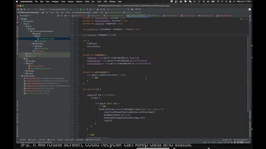Click the UTF-8 encoding in status bar
The image size is (266, 149).
[213, 142]
